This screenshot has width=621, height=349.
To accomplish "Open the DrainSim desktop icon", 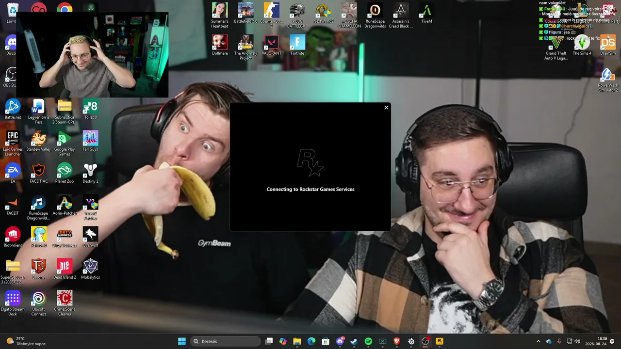I will 608,45.
